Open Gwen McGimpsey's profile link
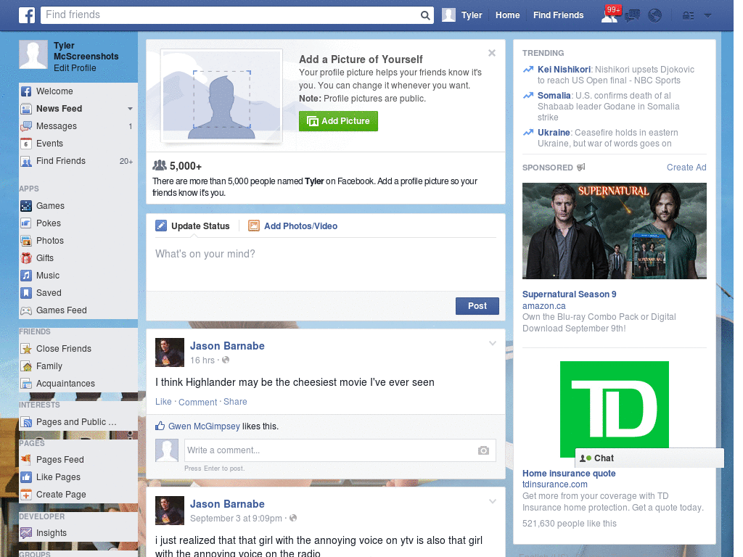This screenshot has width=743, height=557. 204,426
